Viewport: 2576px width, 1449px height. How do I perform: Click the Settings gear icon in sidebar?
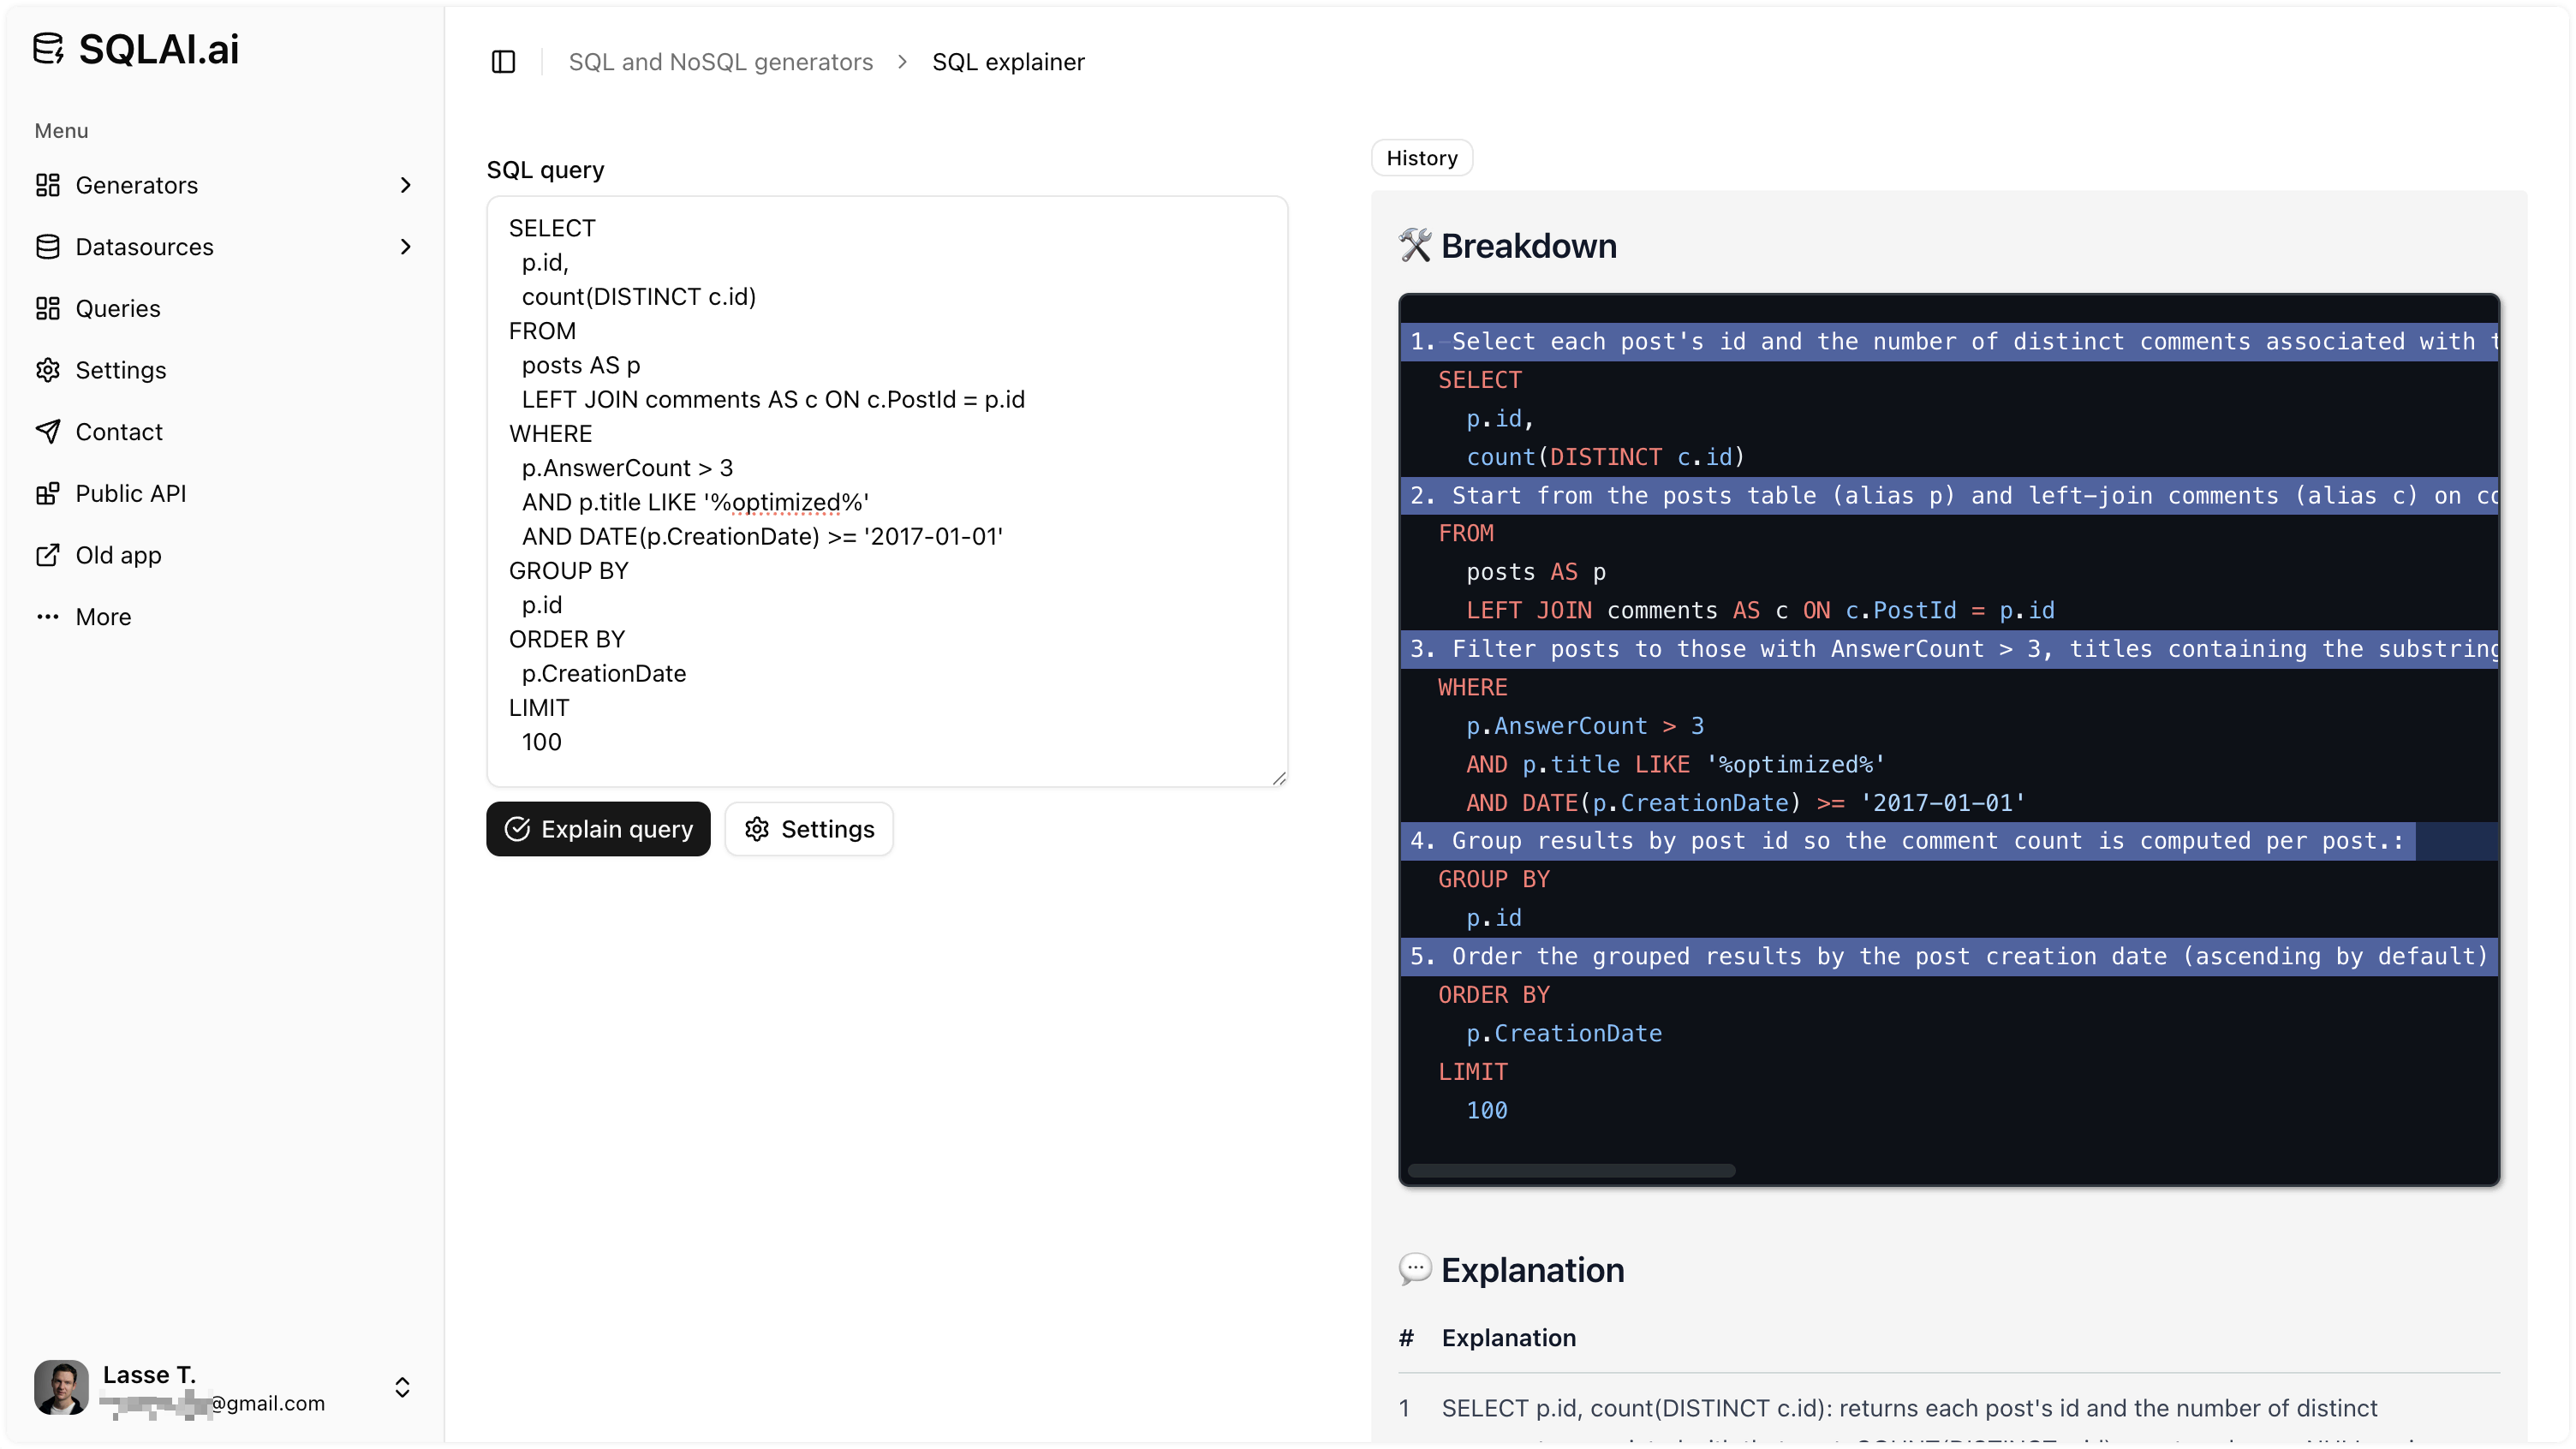(48, 370)
